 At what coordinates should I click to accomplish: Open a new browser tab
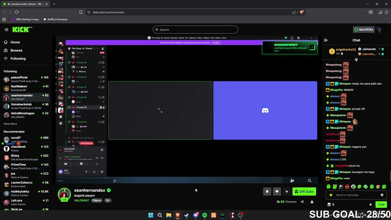[54, 4]
